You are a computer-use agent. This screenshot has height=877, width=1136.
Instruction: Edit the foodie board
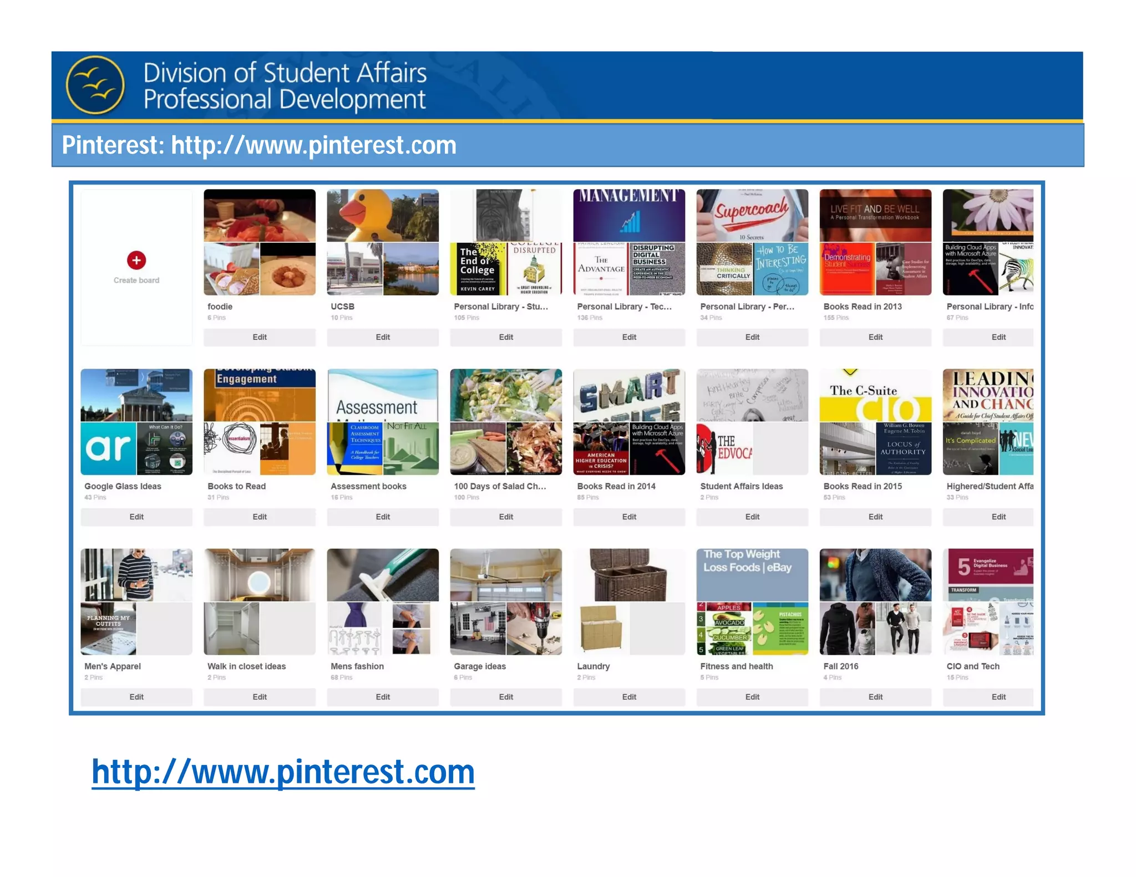tap(260, 337)
